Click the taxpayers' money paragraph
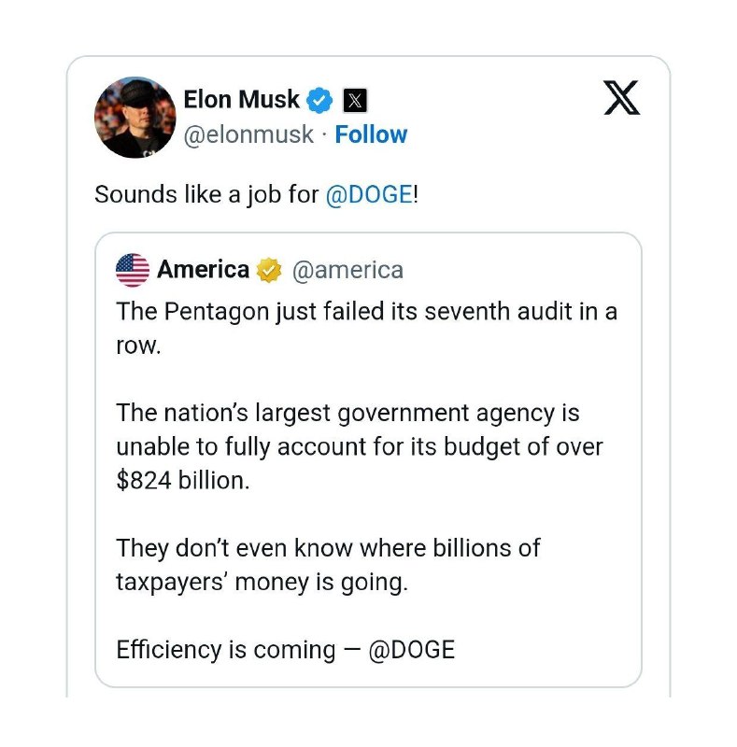Viewport: 737px width, 747px height. tap(327, 564)
